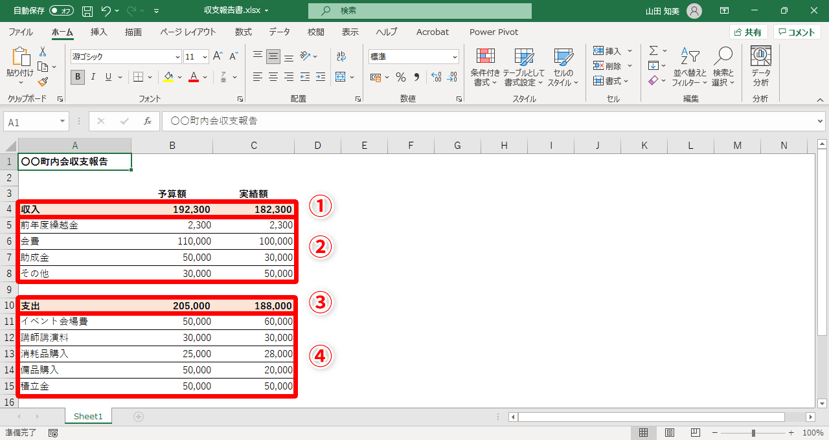Open the Power Pivot tab
Viewport: 829px width, 440px height.
(x=494, y=32)
